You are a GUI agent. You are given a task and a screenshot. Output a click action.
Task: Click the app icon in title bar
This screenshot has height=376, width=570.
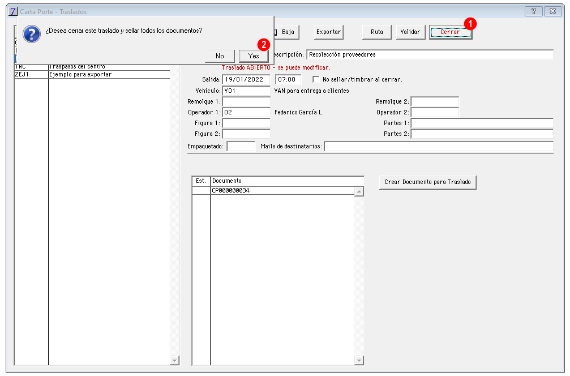pyautogui.click(x=12, y=11)
